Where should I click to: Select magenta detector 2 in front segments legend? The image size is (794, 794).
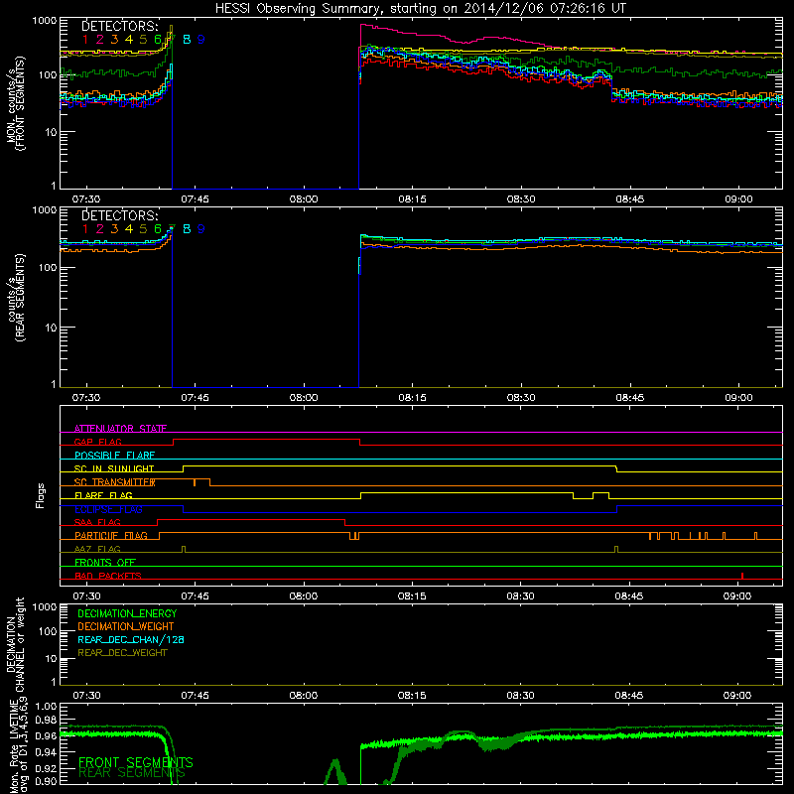tap(100, 40)
